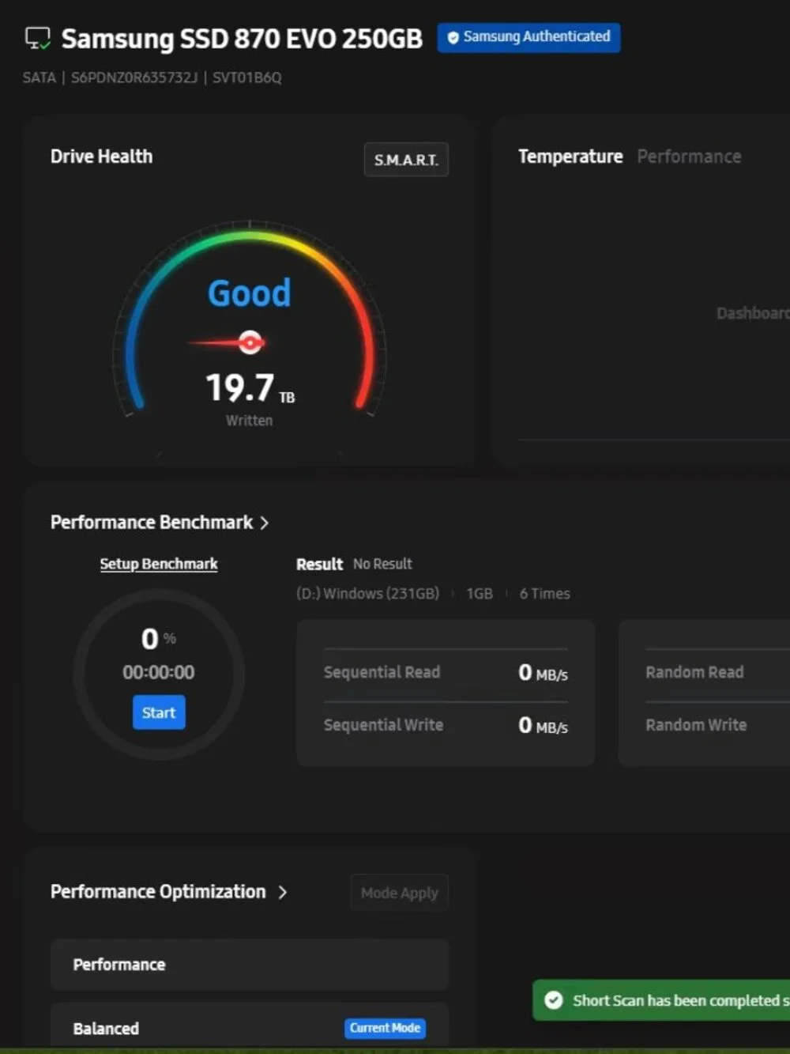
Task: Click the Random Write label
Action: tap(696, 725)
